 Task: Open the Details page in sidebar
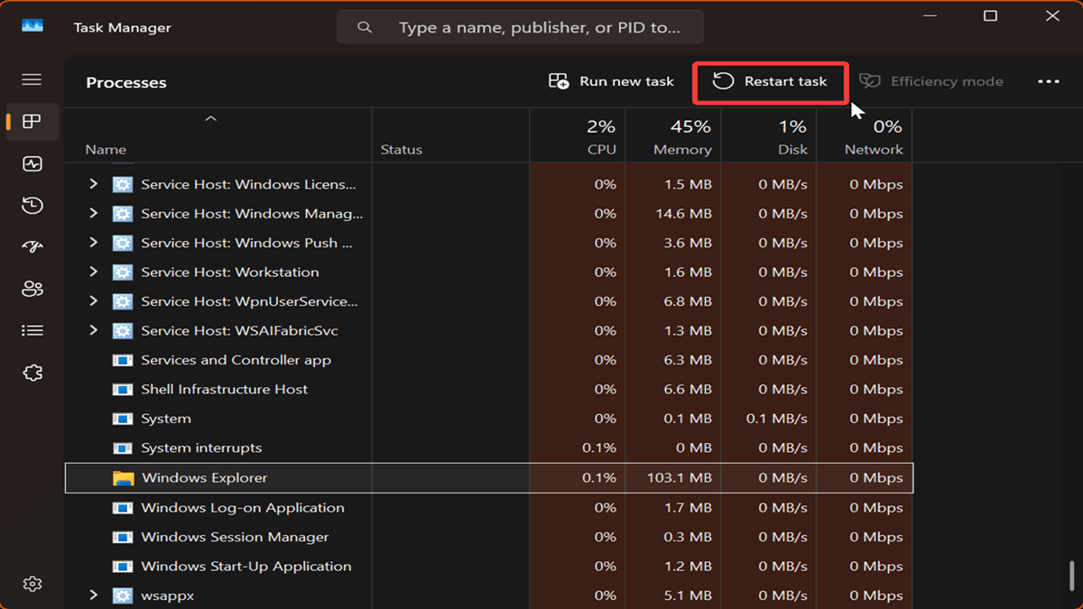pyautogui.click(x=32, y=331)
